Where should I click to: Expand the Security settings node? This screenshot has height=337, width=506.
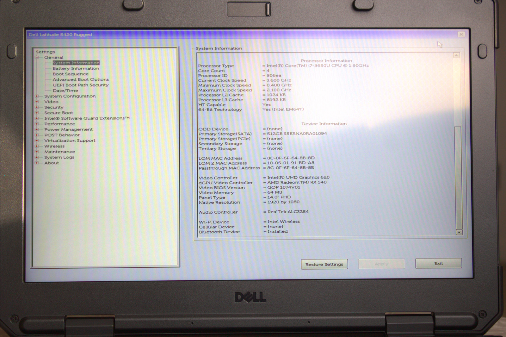click(37, 107)
